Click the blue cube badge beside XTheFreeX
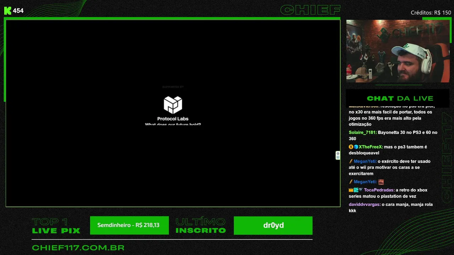The height and width of the screenshot is (255, 454). [356, 147]
